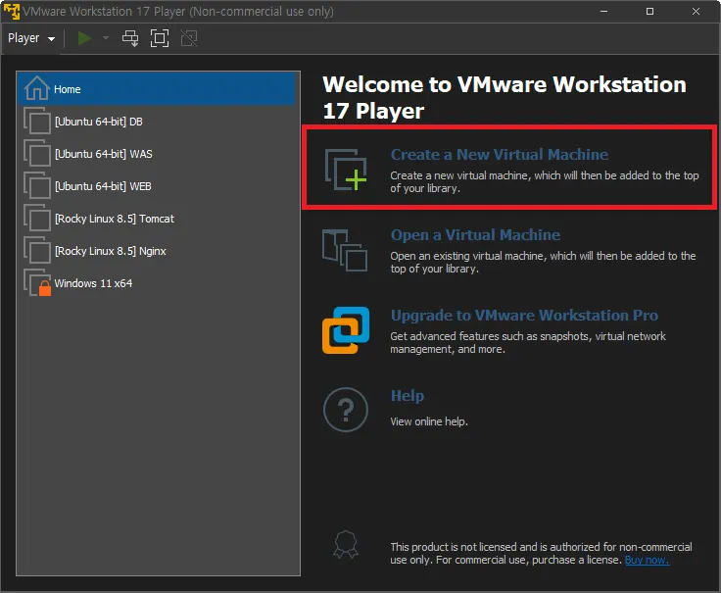Click the locked VM icon for Windows 11
721x593 pixels.
pyautogui.click(x=37, y=283)
